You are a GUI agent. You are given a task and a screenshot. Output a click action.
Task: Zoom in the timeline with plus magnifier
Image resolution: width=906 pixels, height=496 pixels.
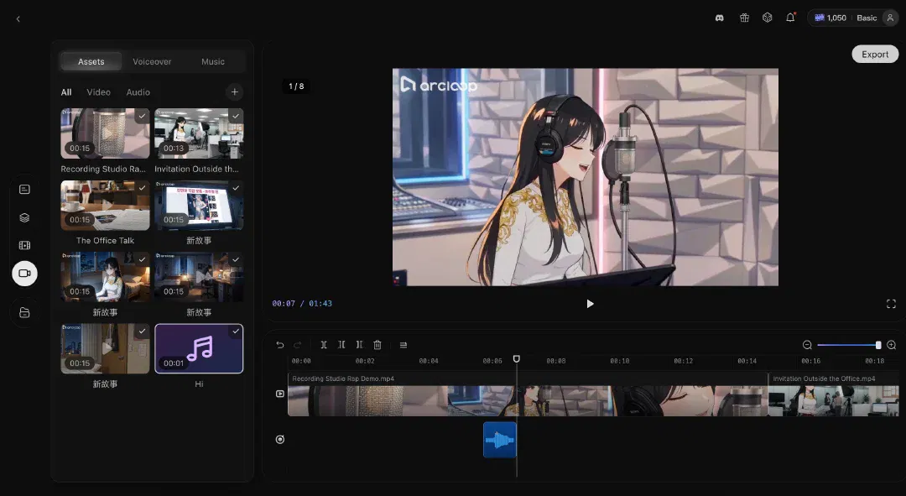[892, 345]
